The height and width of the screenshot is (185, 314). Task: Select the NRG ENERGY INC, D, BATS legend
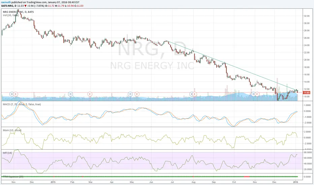coord(18,12)
